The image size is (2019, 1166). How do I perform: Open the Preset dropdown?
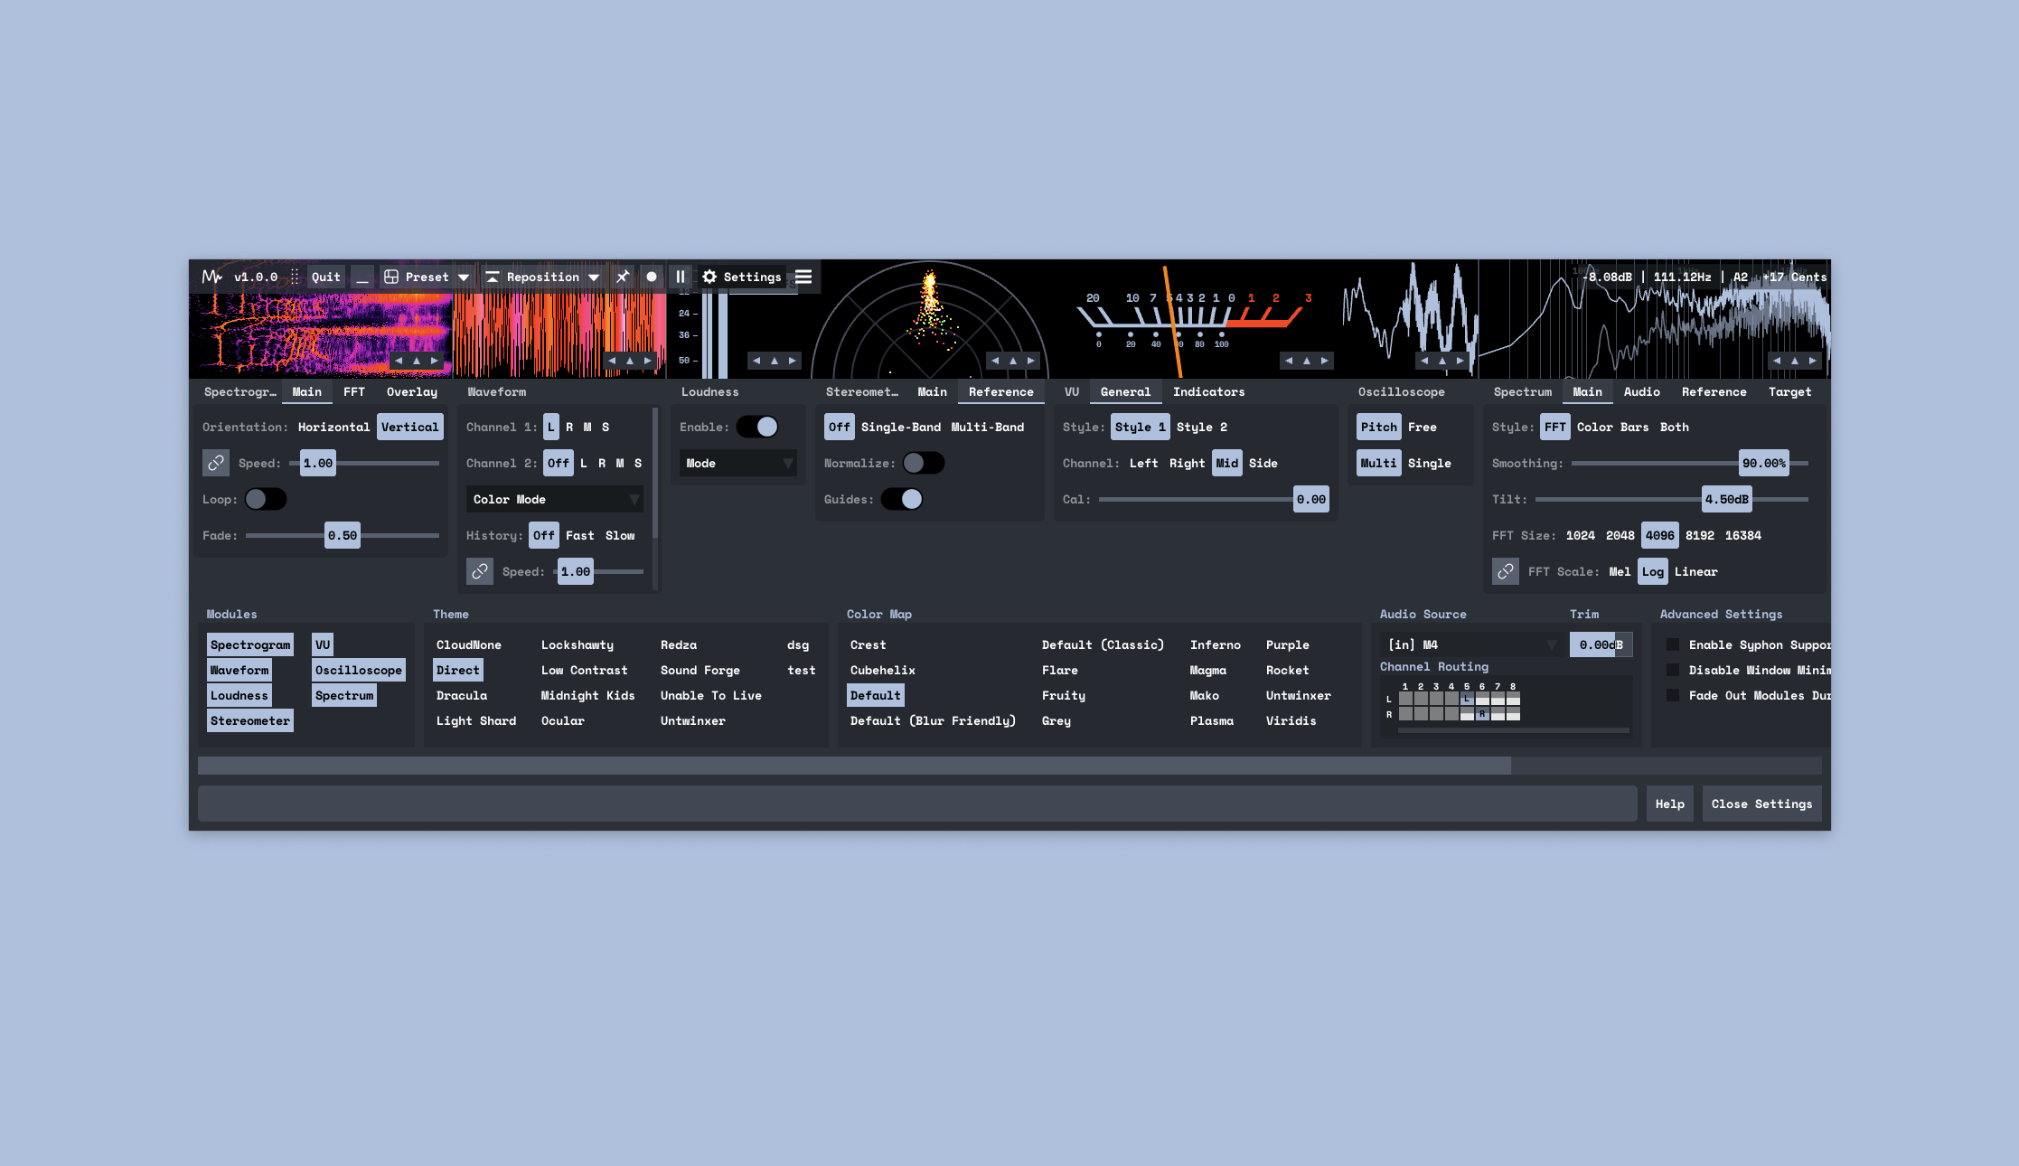click(x=427, y=277)
